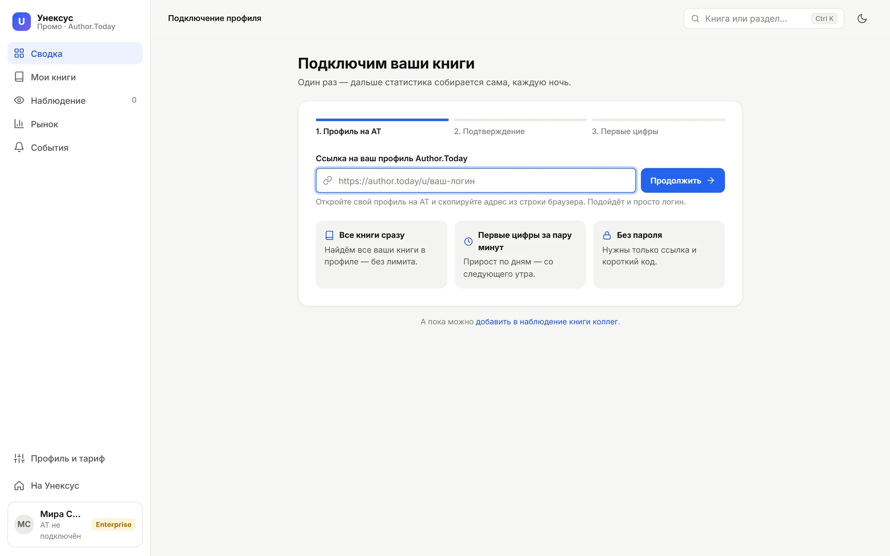Click the book icon in Все книги сразу
The height and width of the screenshot is (556, 890).
[329, 235]
